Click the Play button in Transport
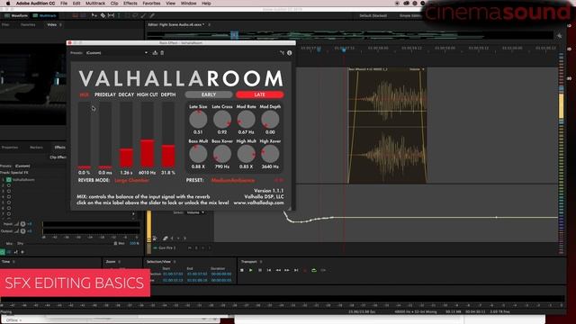 pos(251,270)
